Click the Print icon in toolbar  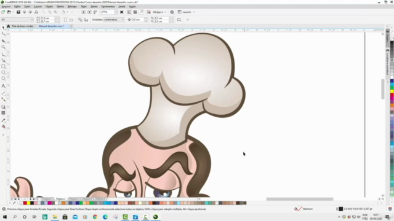(36, 12)
